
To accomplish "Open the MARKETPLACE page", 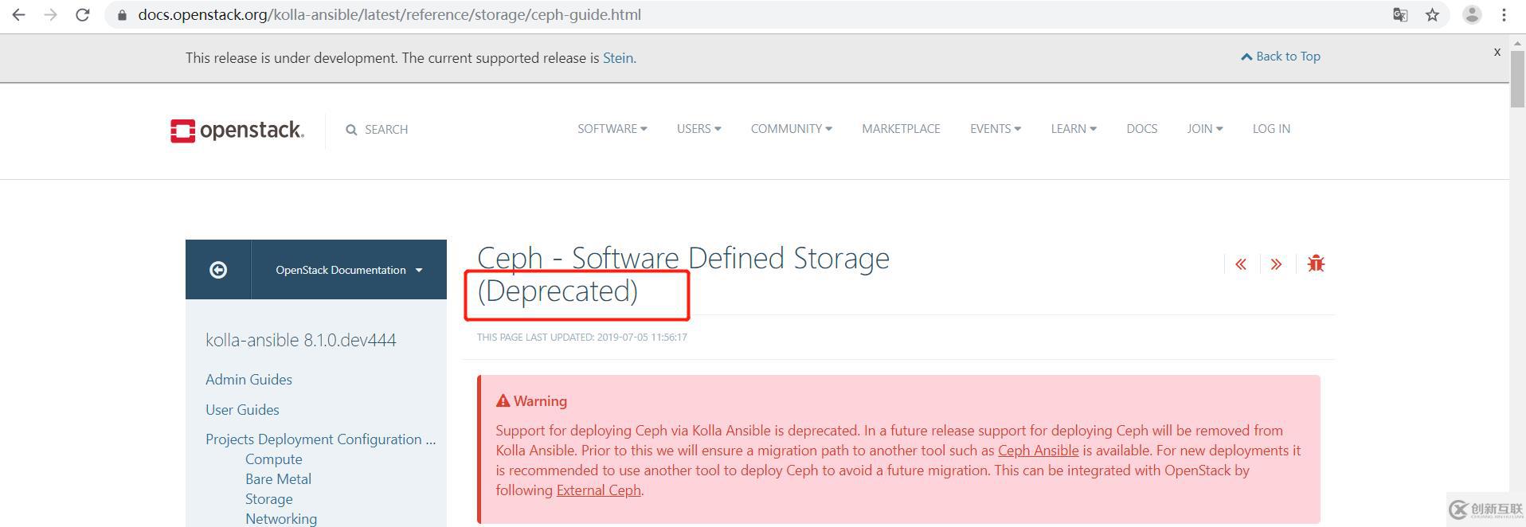I will tap(901, 129).
